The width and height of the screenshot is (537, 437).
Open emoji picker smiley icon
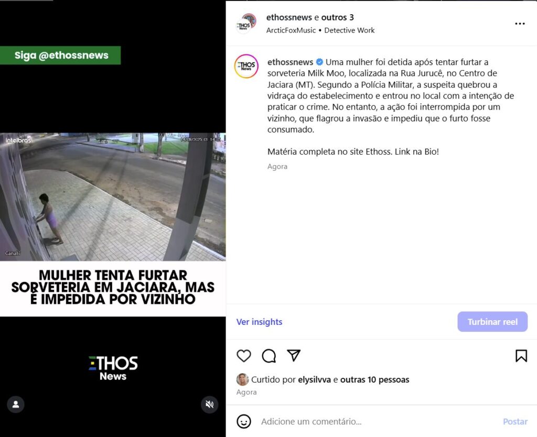click(x=244, y=421)
